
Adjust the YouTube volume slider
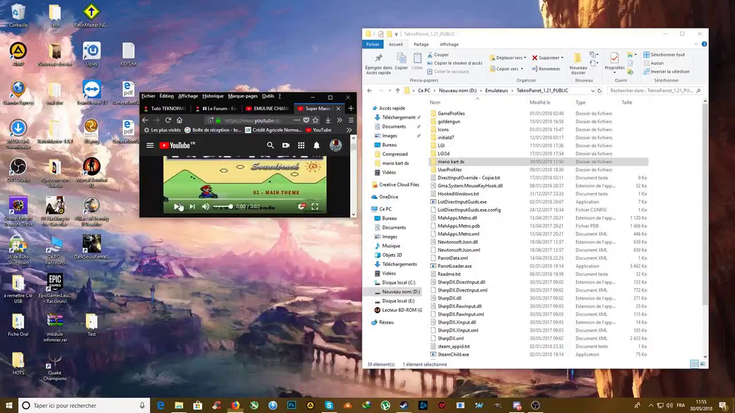click(223, 206)
